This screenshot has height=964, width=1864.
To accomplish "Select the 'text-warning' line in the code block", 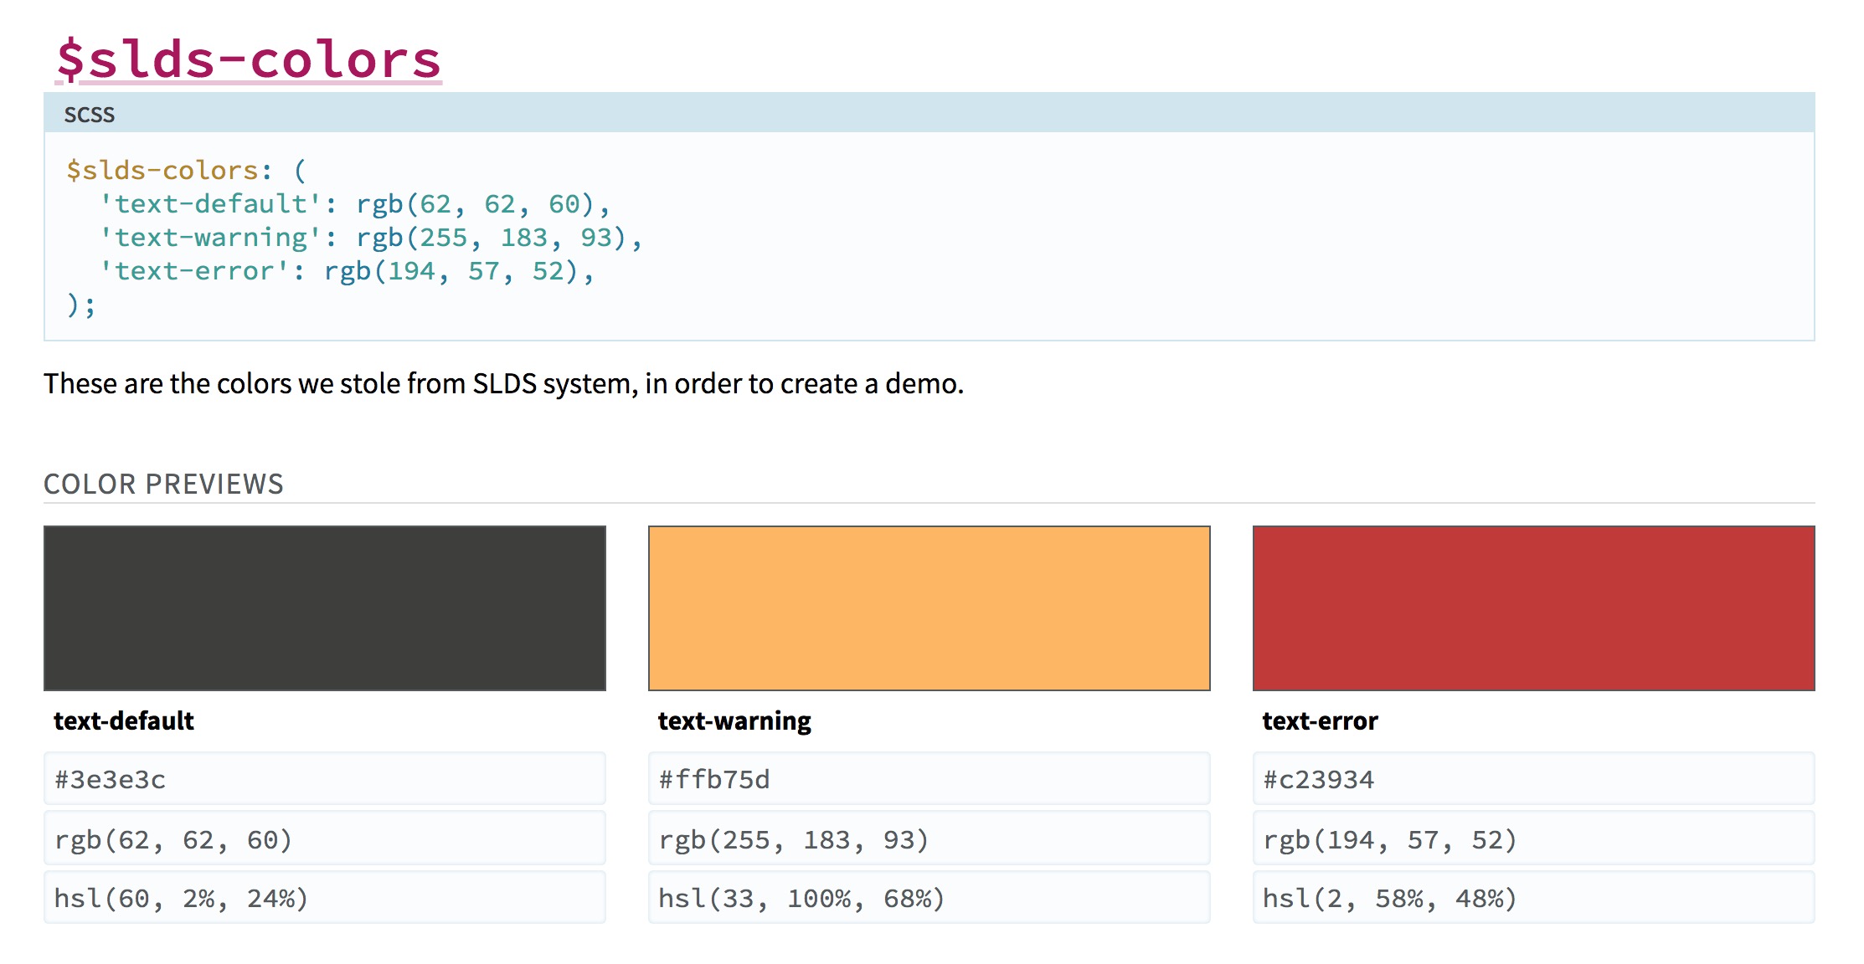I will [373, 237].
